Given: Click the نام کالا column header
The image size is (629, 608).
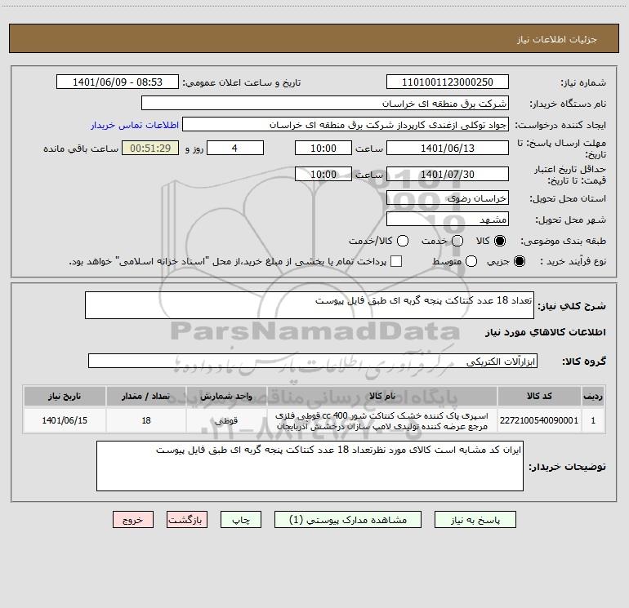Looking at the screenshot, I should [x=382, y=396].
